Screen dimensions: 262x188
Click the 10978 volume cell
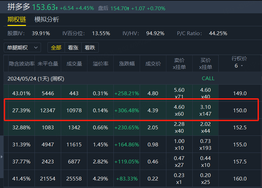74,110
